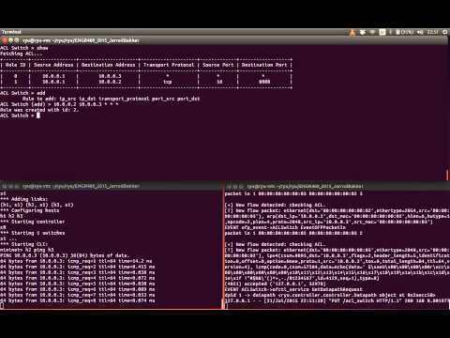
Task: Click the "Rule to add: ip_src ip_dst" hint line
Action: pos(111,99)
